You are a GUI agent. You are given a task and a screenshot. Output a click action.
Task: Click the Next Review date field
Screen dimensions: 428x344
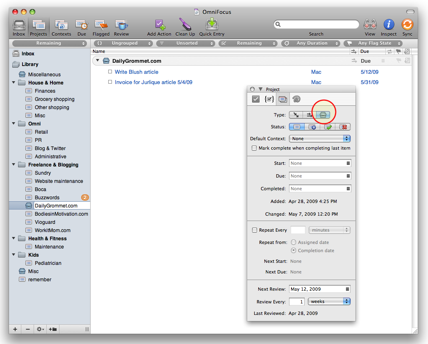(x=319, y=289)
